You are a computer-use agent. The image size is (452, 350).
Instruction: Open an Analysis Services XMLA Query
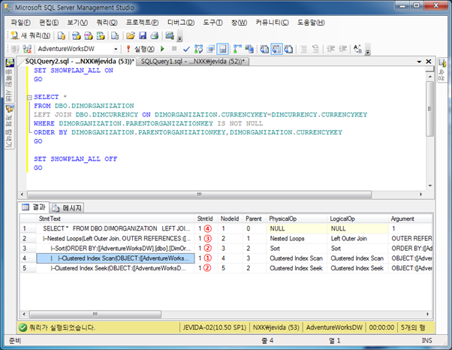tap(101, 35)
